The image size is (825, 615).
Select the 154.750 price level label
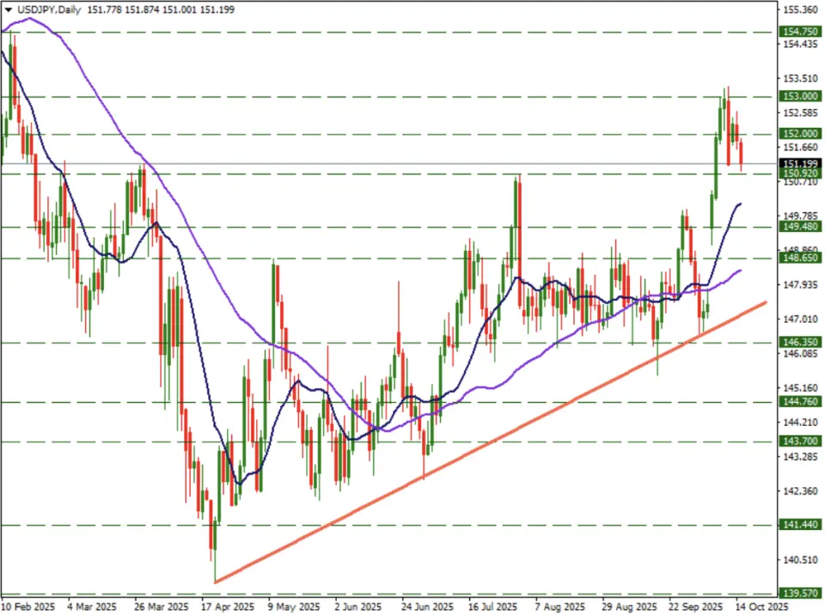click(x=800, y=32)
